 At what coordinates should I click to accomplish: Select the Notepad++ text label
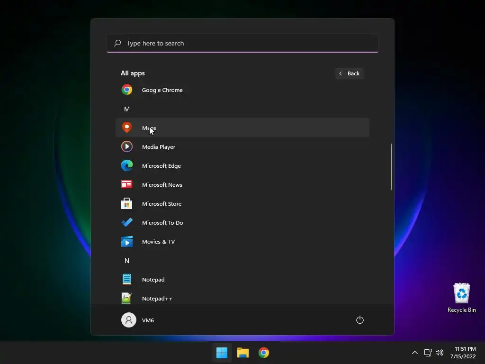pyautogui.click(x=157, y=299)
